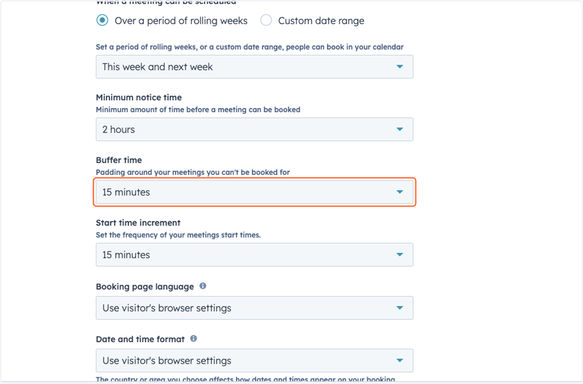583x384 pixels.
Task: Open the Date and time format dropdown
Action: pyautogui.click(x=255, y=361)
